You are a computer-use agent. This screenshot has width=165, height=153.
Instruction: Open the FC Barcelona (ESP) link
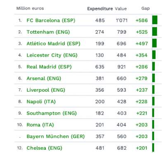(51, 21)
